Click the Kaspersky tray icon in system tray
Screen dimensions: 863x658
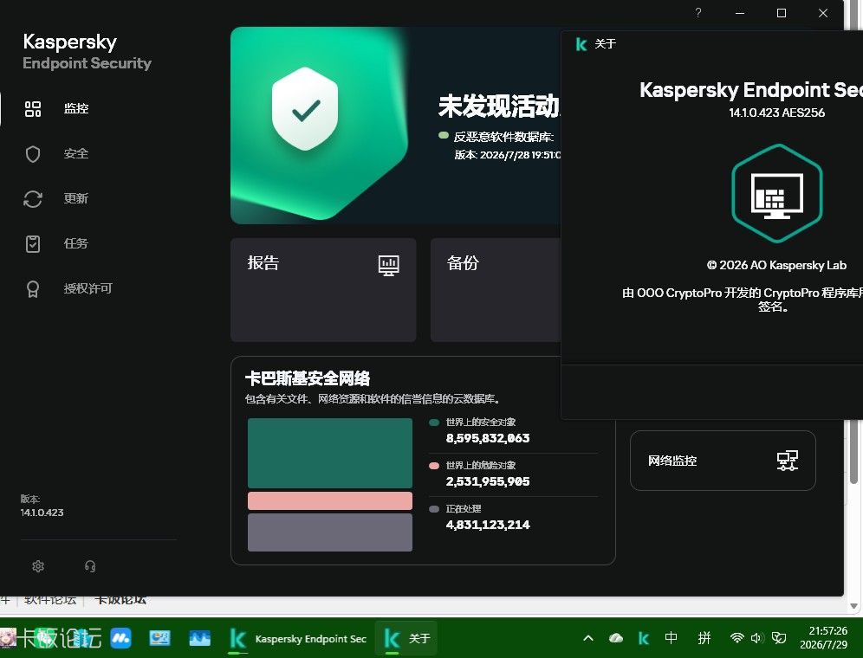pos(644,638)
